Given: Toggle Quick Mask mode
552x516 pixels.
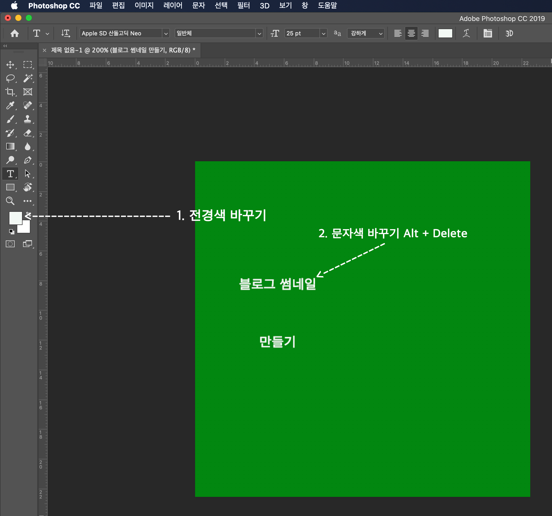Looking at the screenshot, I should tap(10, 244).
